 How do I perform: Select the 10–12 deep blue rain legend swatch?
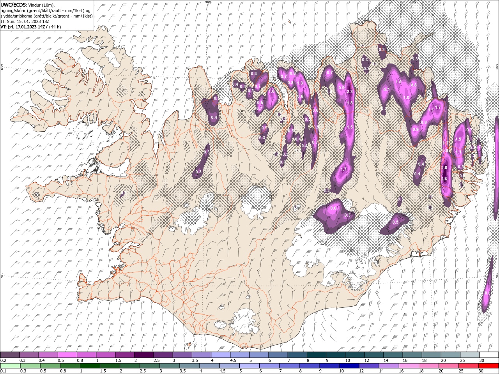pyautogui.click(x=349, y=366)
